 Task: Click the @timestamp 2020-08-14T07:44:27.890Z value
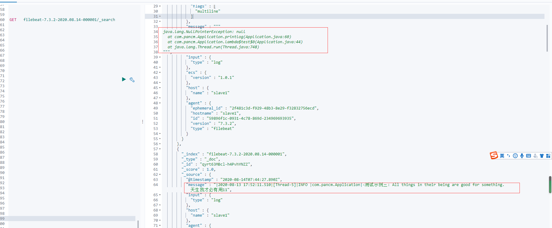tap(250, 179)
